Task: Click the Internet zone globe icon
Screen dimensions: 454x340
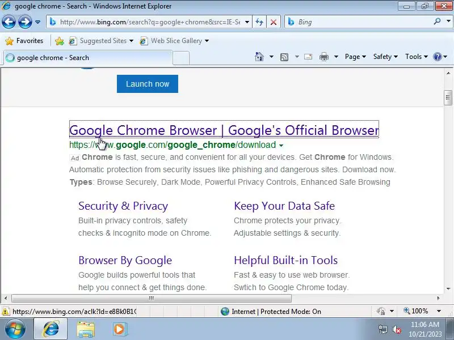Action: [225, 311]
